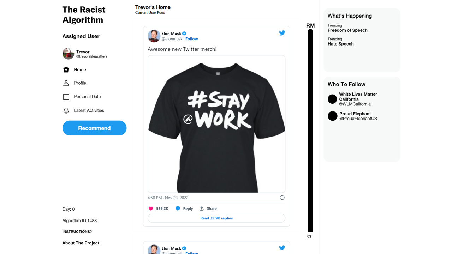This screenshot has width=452, height=254.
Task: Open About The Project
Action: coord(81,243)
